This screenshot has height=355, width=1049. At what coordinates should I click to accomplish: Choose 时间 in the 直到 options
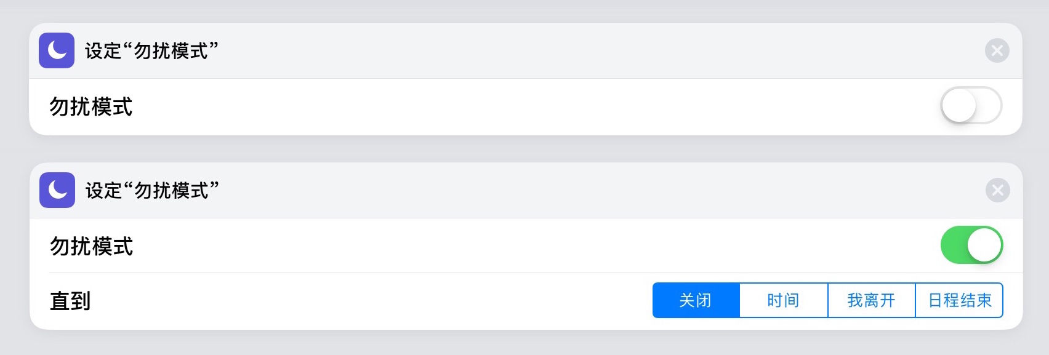783,300
